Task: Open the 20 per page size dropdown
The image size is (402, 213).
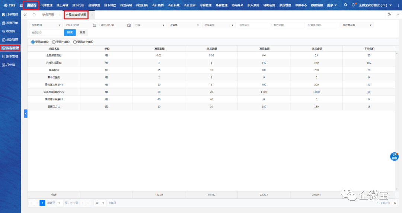Action: point(99,203)
